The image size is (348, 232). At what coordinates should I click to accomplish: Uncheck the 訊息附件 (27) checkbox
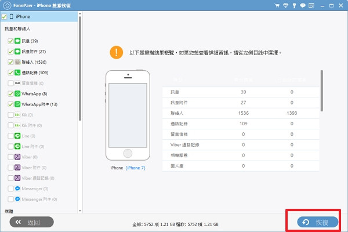10,52
